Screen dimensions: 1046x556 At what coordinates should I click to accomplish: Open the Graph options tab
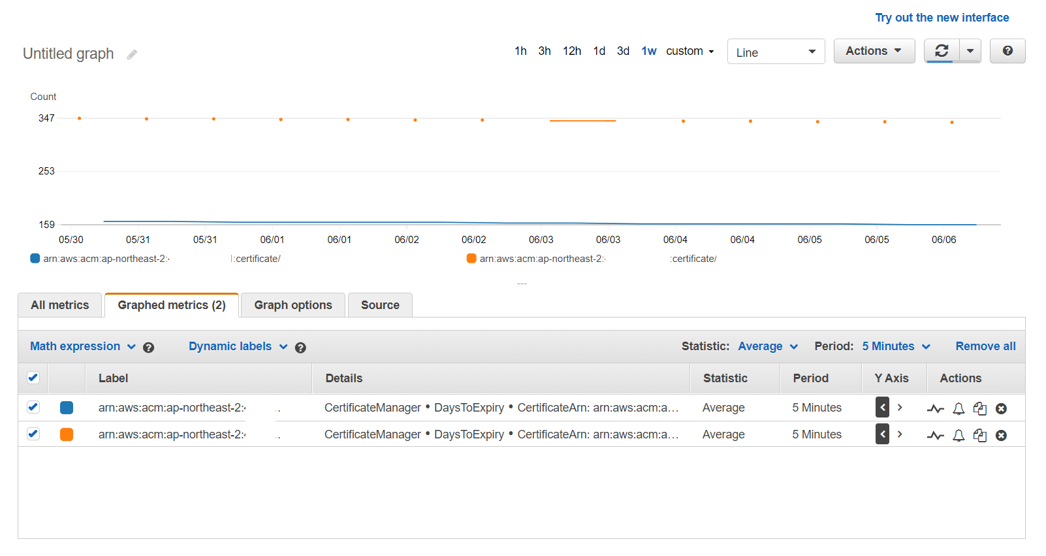coord(293,305)
